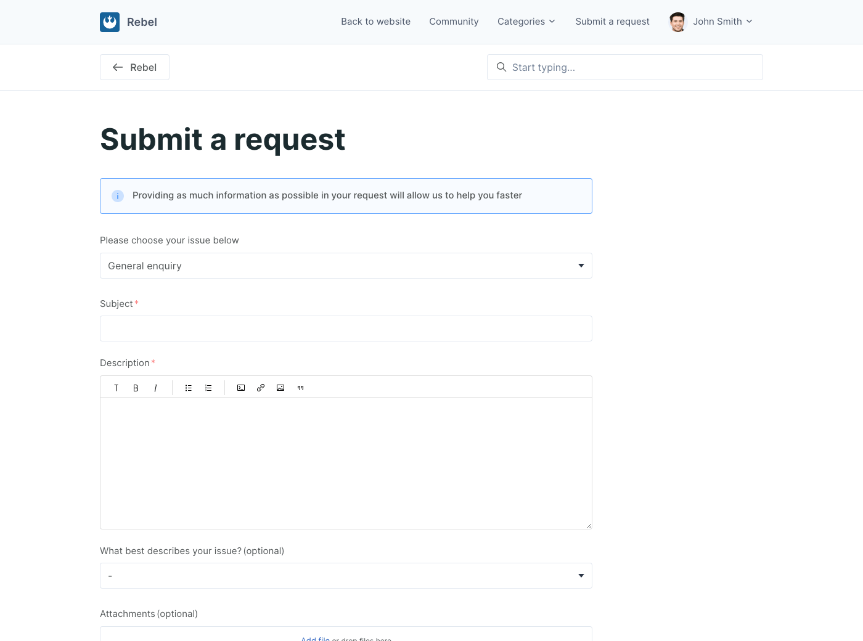Click Back to website in navigation

[x=375, y=22]
